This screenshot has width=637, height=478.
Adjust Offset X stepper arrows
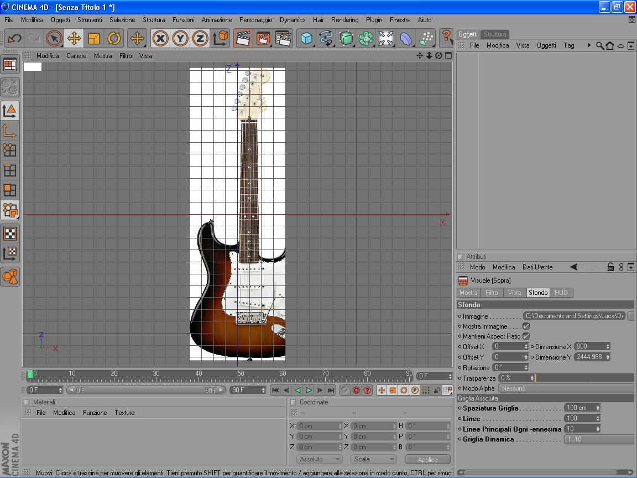(526, 347)
